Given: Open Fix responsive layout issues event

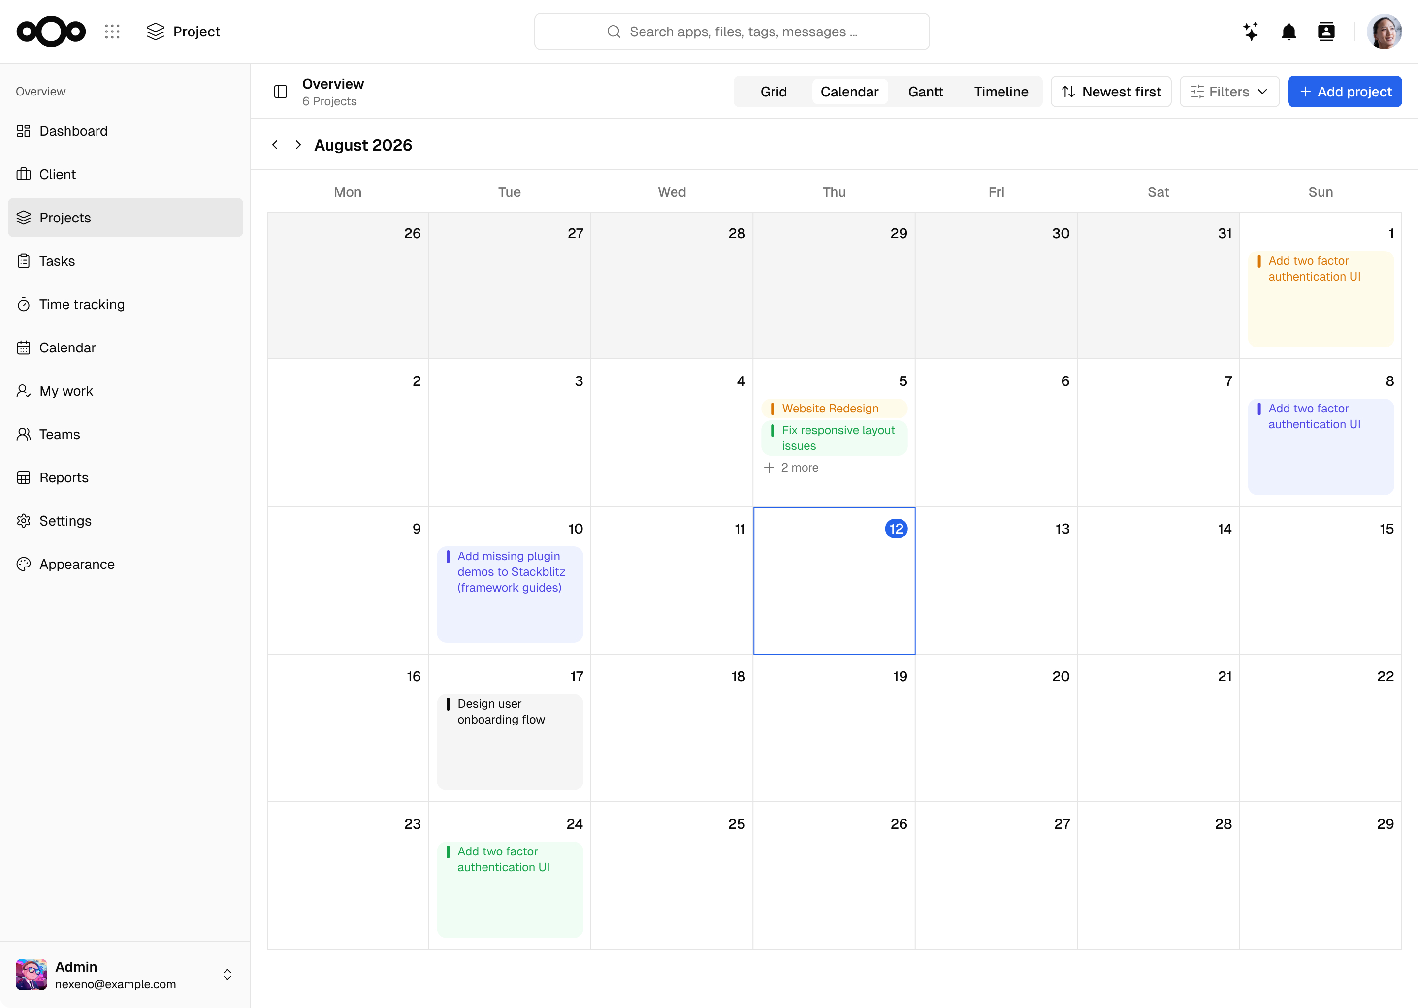Looking at the screenshot, I should [x=834, y=438].
